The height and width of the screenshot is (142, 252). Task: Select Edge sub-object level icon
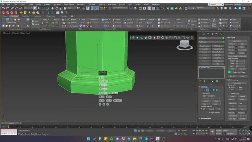click(208, 90)
